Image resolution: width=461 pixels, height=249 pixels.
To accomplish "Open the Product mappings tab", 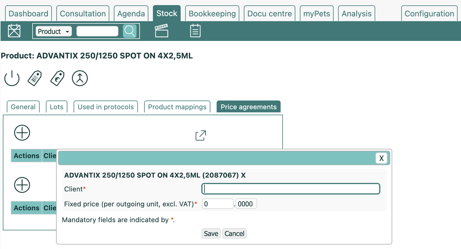I will (x=177, y=107).
